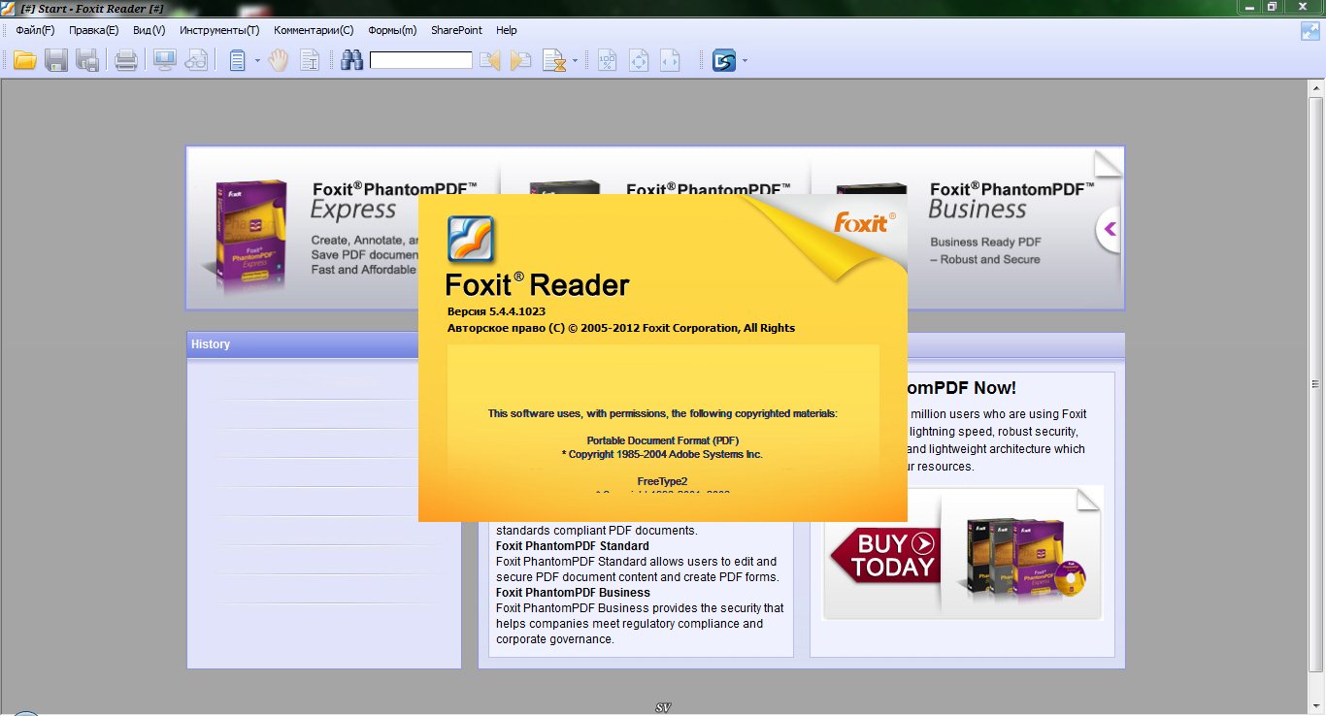Open the Файл(F) menu
Viewport: 1326px width, 716px height.
point(35,30)
